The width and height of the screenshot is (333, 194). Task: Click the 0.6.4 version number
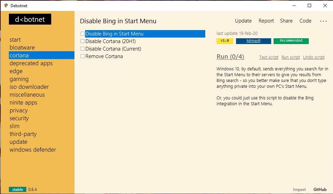coord(32,189)
